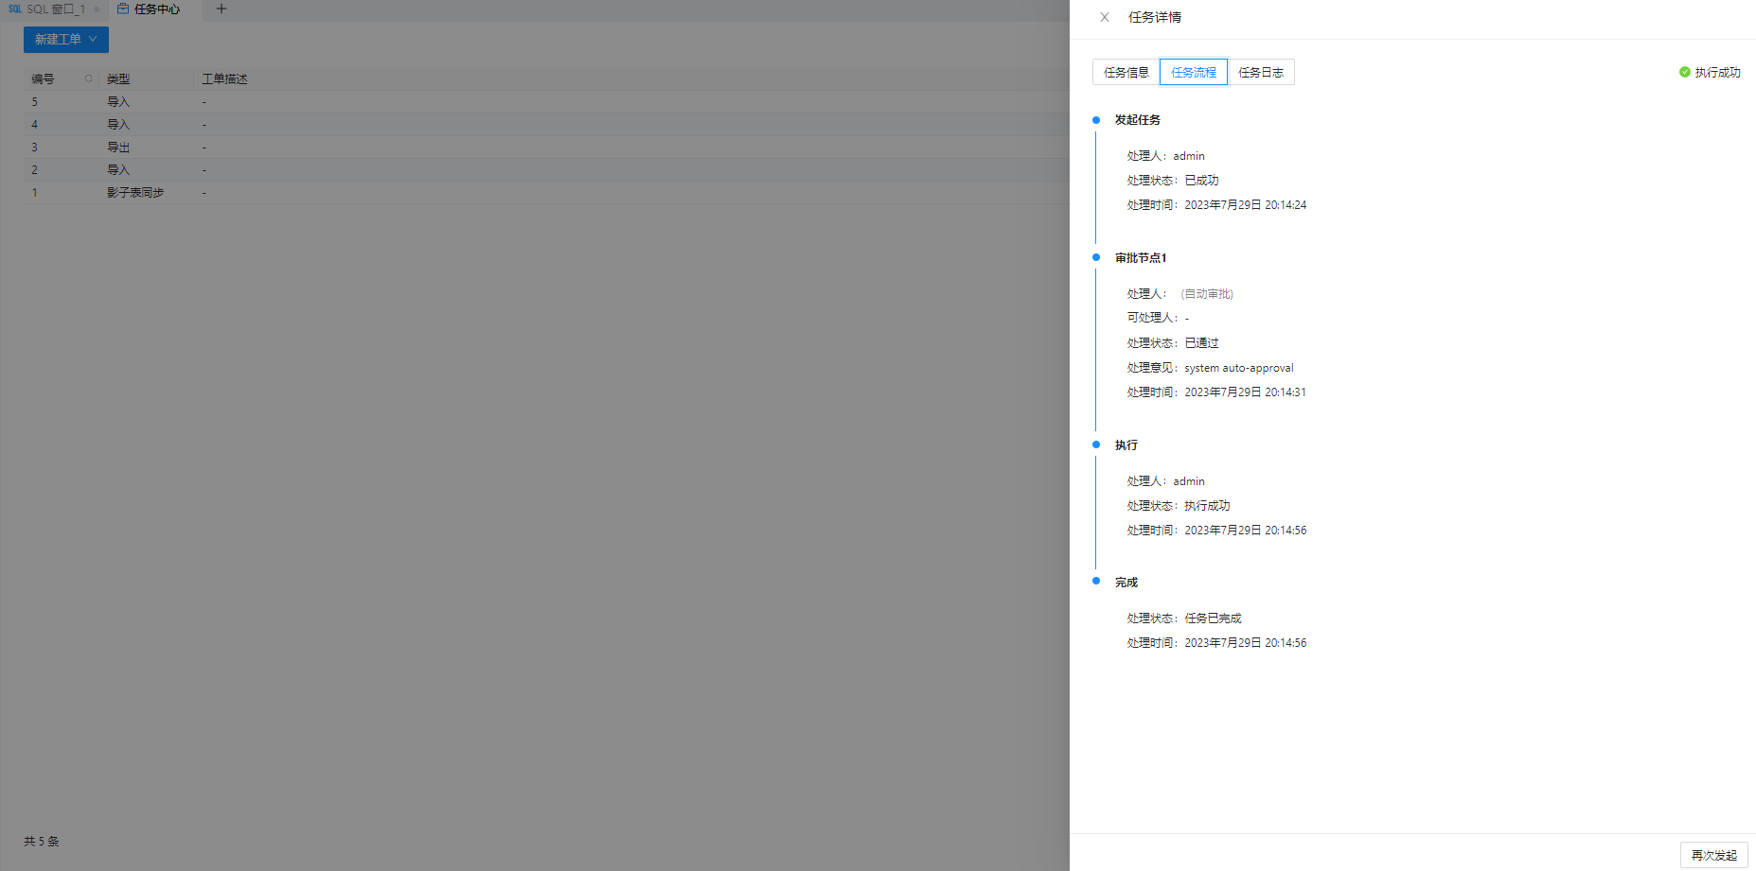Viewport: 1756px width, 871px height.
Task: Open a new tab with plus icon
Action: (222, 9)
